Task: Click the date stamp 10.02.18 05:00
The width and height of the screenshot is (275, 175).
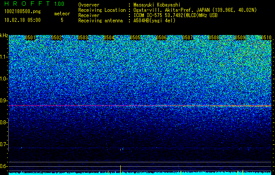Action: point(22,20)
